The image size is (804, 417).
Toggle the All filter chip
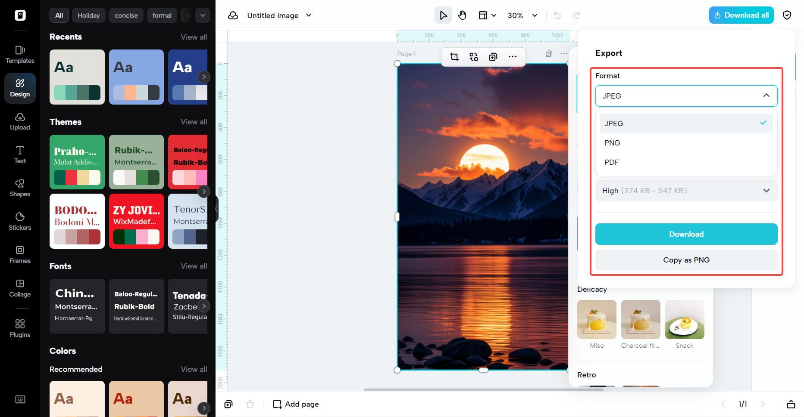[x=59, y=15]
